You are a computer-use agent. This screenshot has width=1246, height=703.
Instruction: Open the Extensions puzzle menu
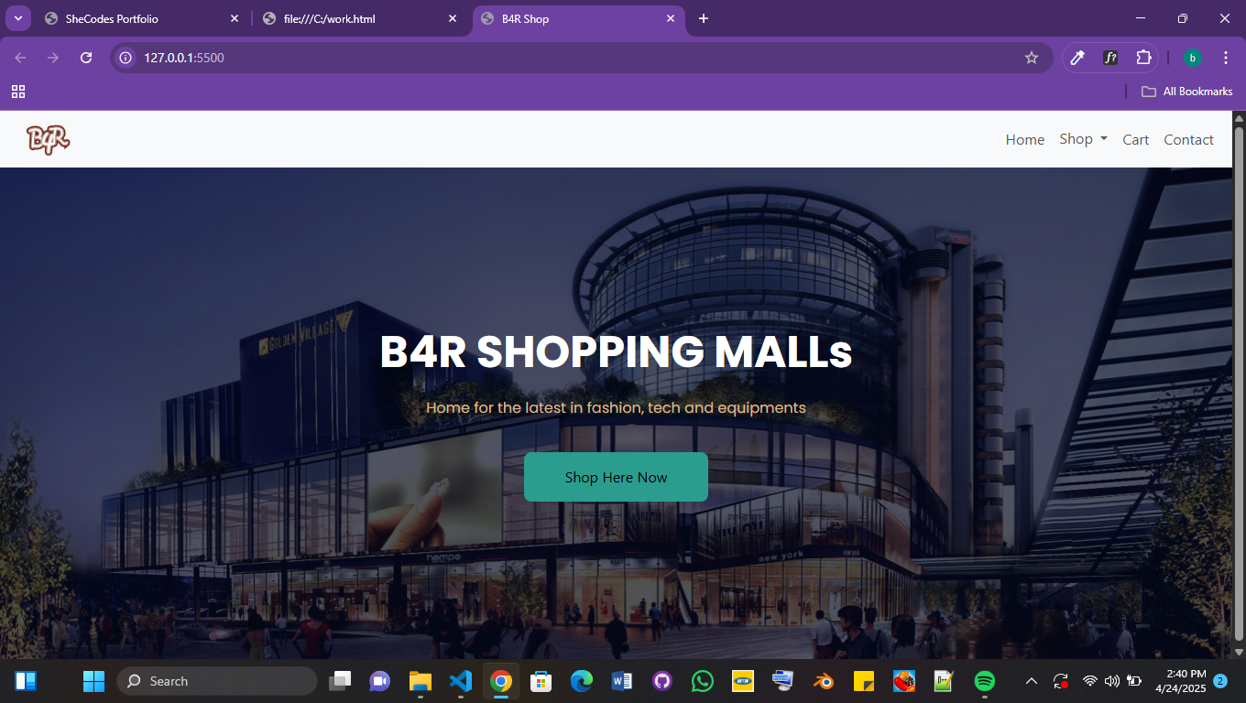click(x=1143, y=58)
